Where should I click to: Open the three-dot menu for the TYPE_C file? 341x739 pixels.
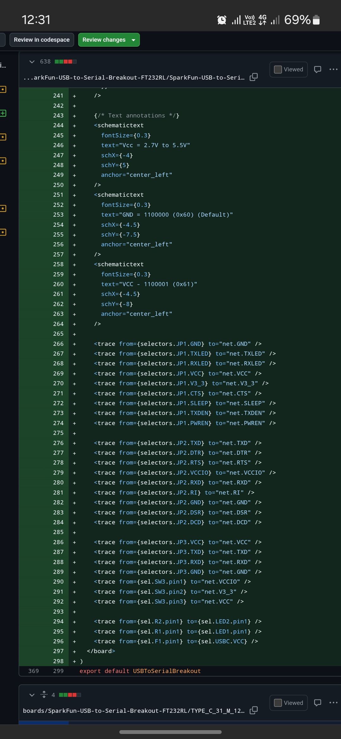[x=333, y=702]
